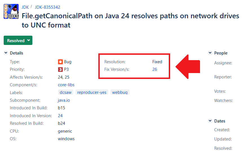Click the Affects Version/s value 24, 25

[x=64, y=77]
